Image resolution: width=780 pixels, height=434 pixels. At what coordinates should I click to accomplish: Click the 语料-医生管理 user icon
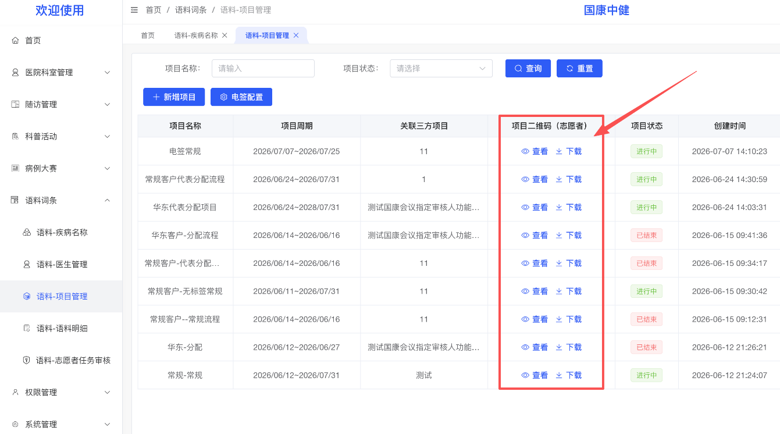(27, 264)
